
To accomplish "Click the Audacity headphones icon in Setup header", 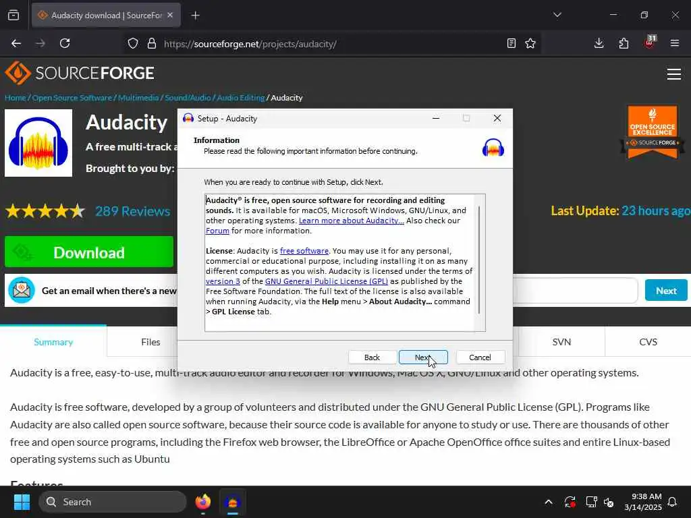I will pos(493,148).
